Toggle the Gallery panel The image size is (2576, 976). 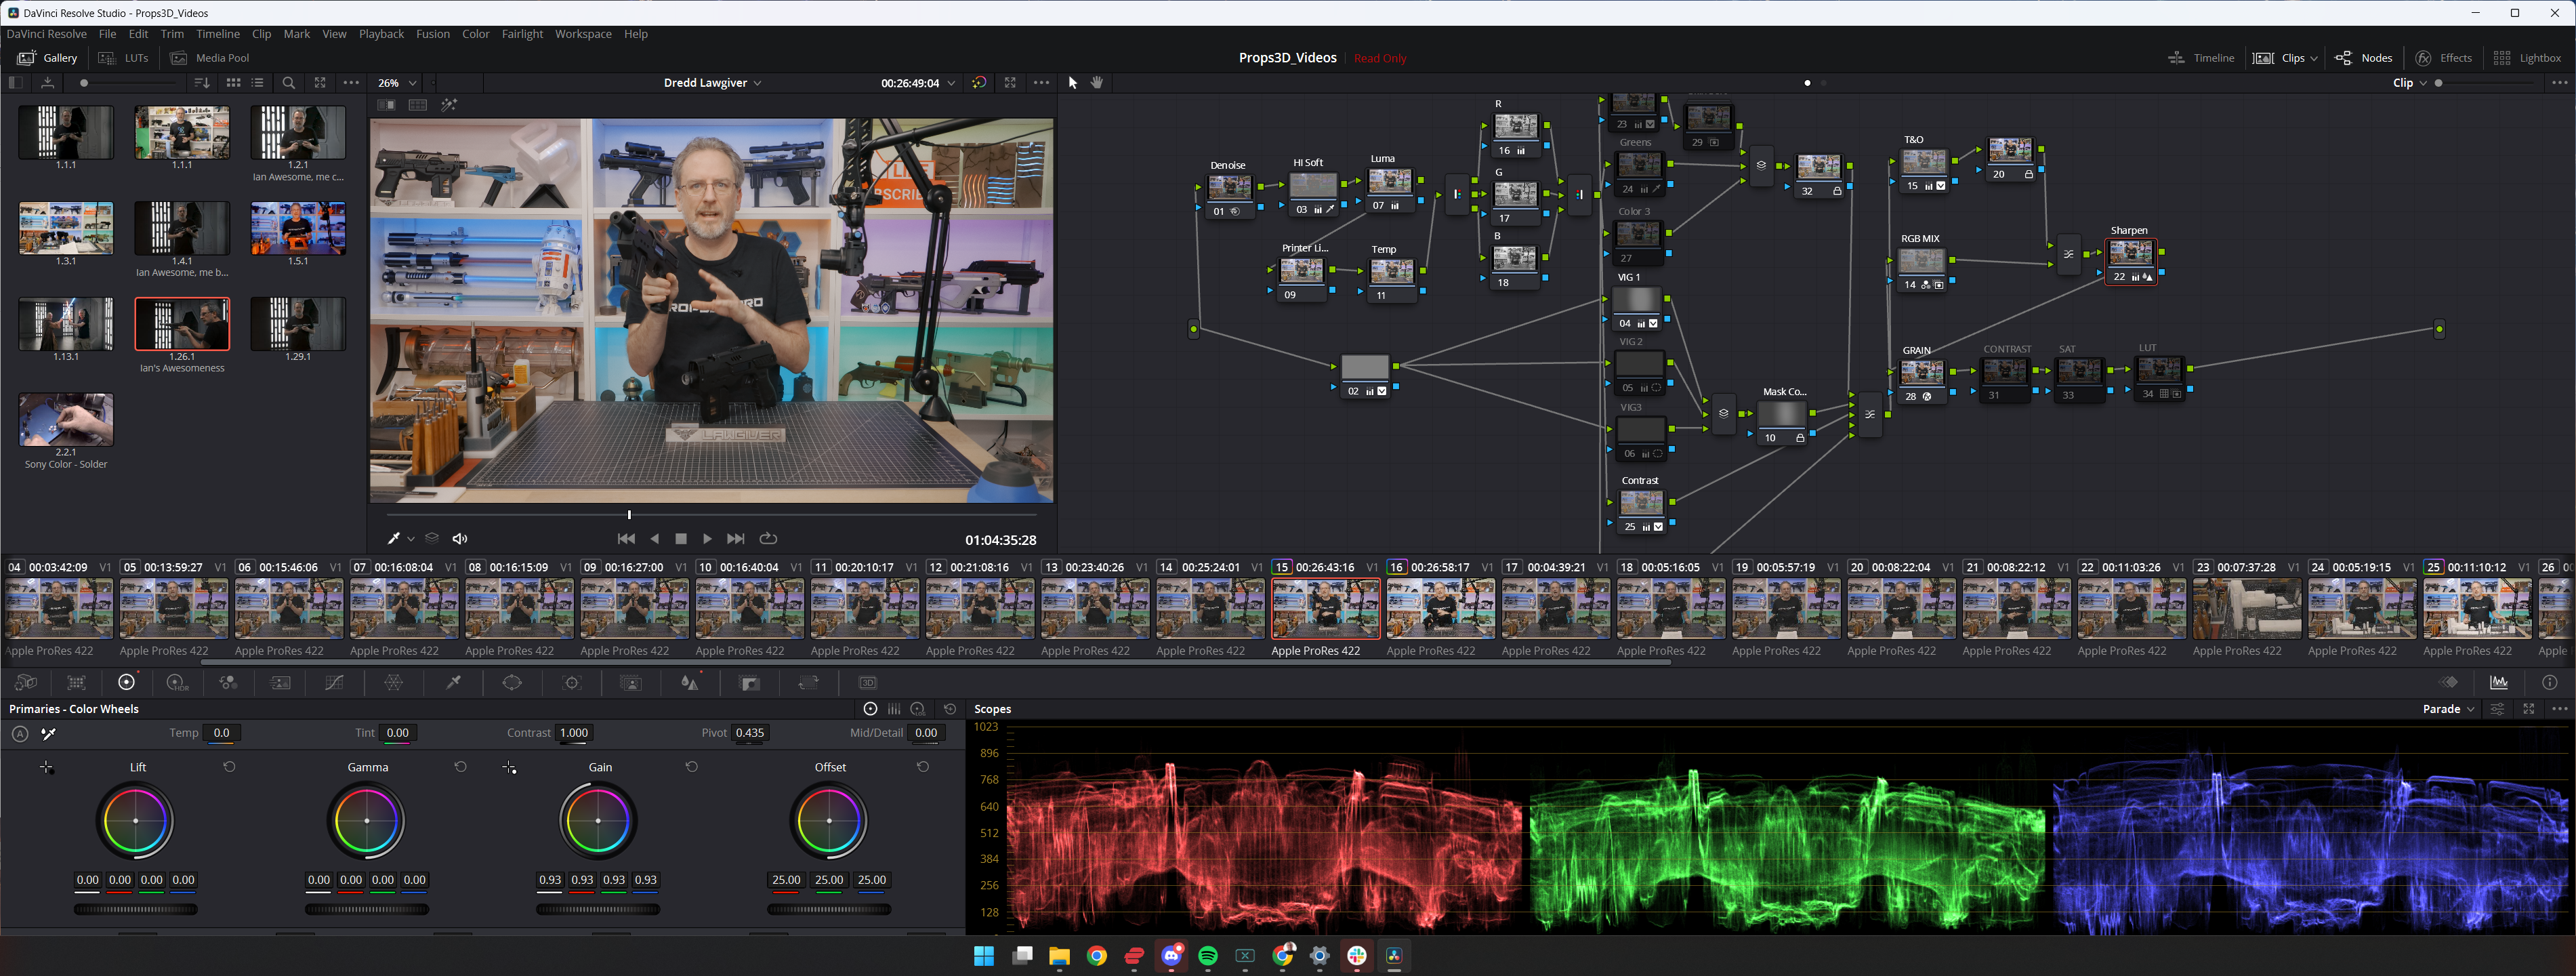tap(48, 58)
